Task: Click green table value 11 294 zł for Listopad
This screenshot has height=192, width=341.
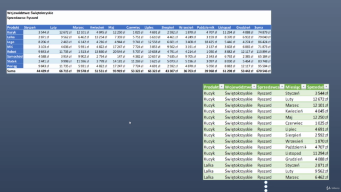Action: [x=321, y=153]
